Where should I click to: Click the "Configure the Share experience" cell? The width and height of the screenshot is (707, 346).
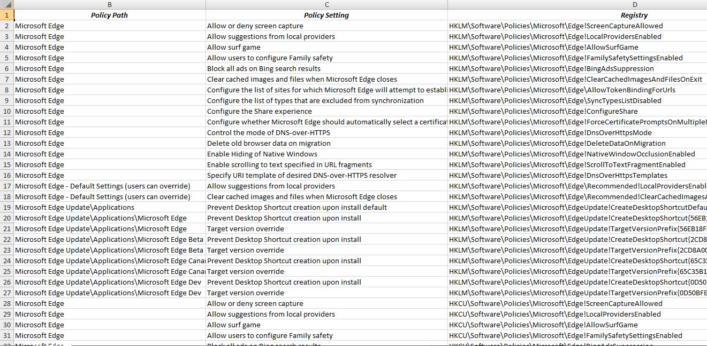(326, 111)
